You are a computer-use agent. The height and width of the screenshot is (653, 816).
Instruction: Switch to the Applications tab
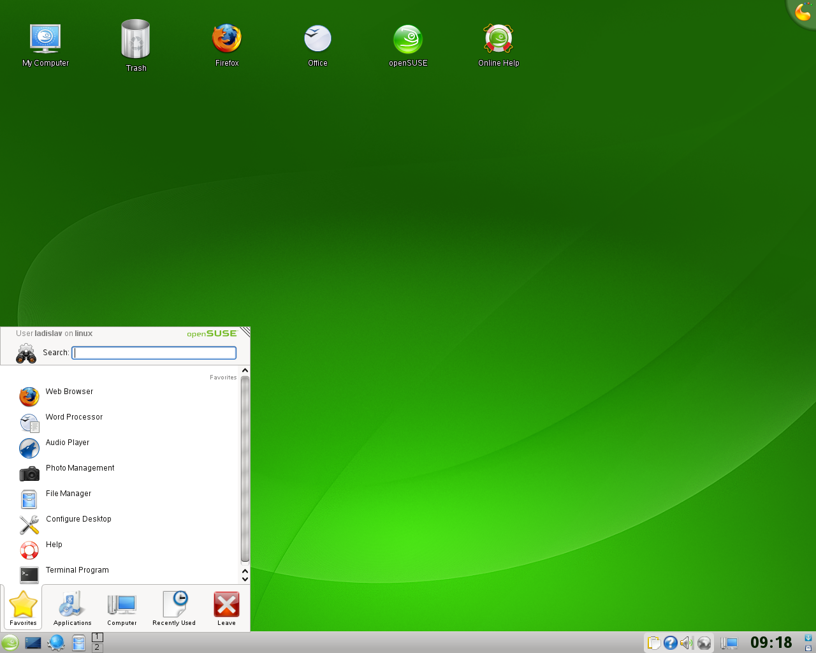point(72,608)
